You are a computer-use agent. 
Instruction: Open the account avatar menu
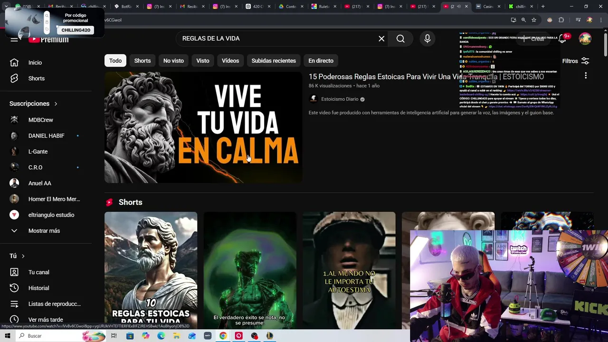(585, 38)
